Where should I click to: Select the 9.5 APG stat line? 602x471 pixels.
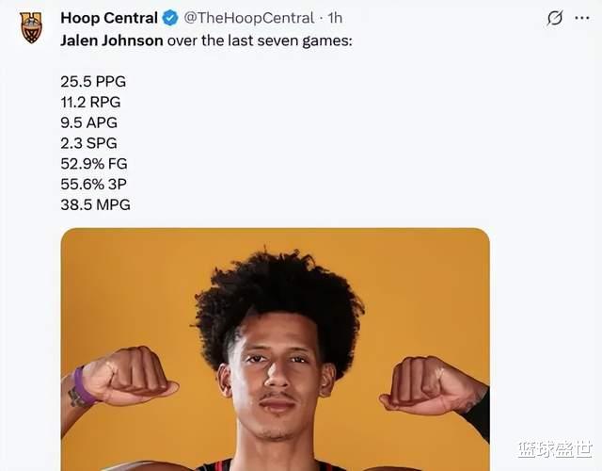point(89,122)
